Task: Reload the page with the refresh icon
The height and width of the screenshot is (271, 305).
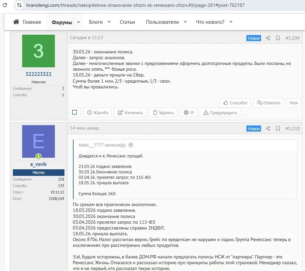Action: (5, 5)
